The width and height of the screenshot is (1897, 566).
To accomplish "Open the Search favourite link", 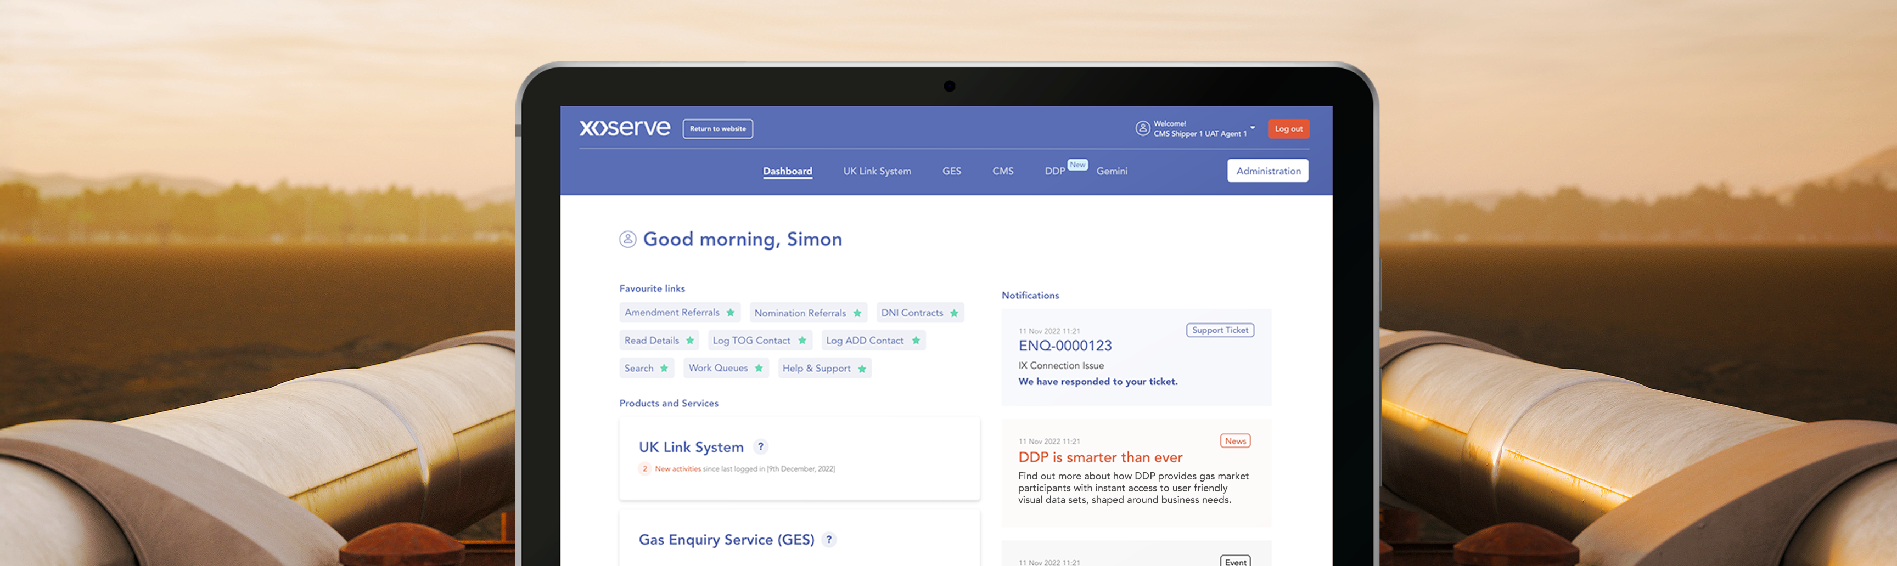I will click(x=638, y=368).
